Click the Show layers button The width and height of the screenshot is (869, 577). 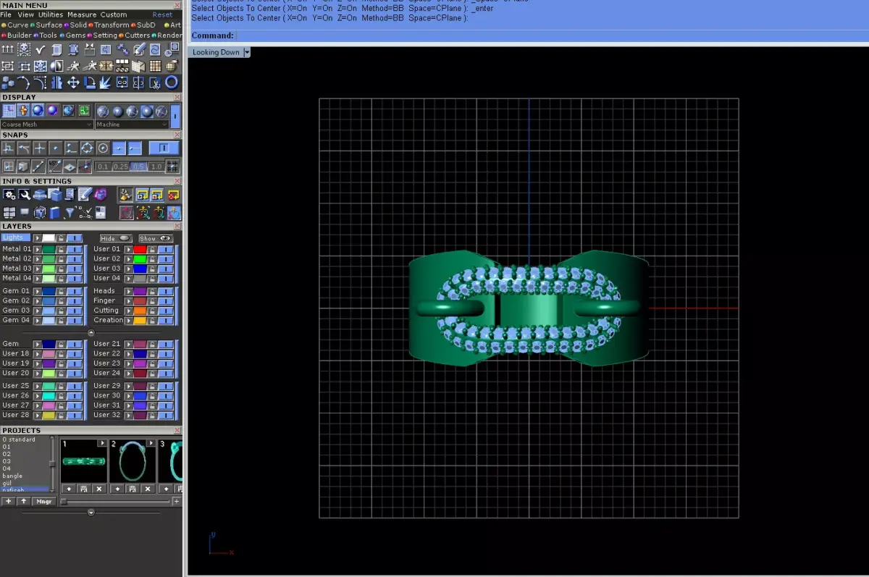(x=156, y=238)
